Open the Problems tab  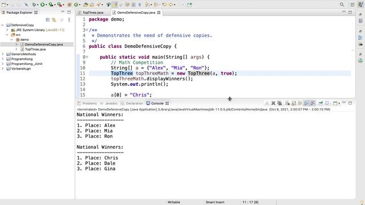click(x=87, y=103)
